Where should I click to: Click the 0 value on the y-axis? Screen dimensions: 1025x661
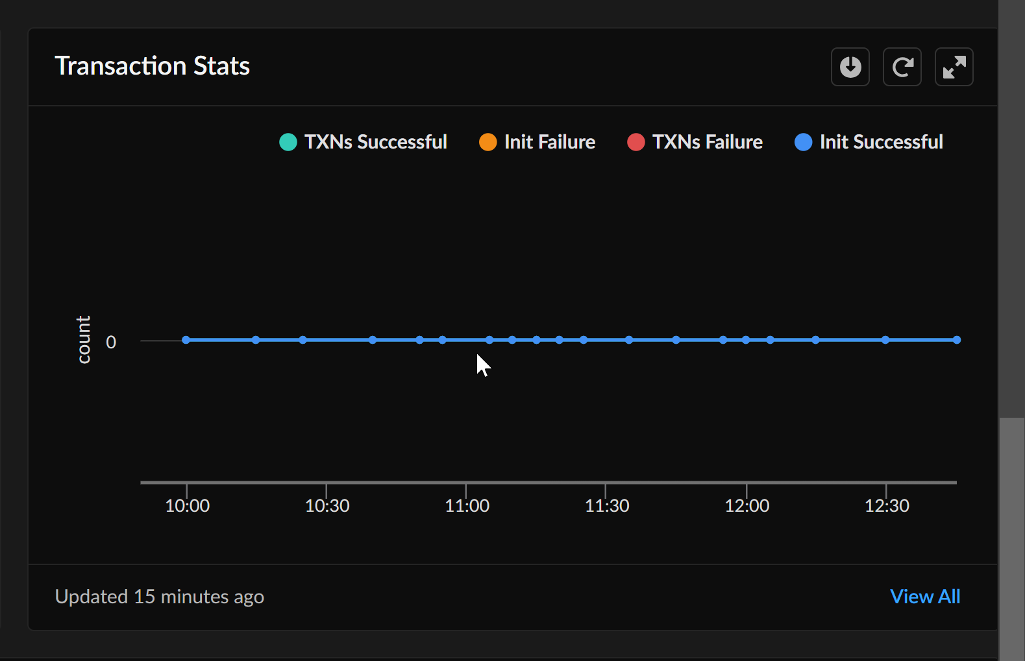point(111,342)
